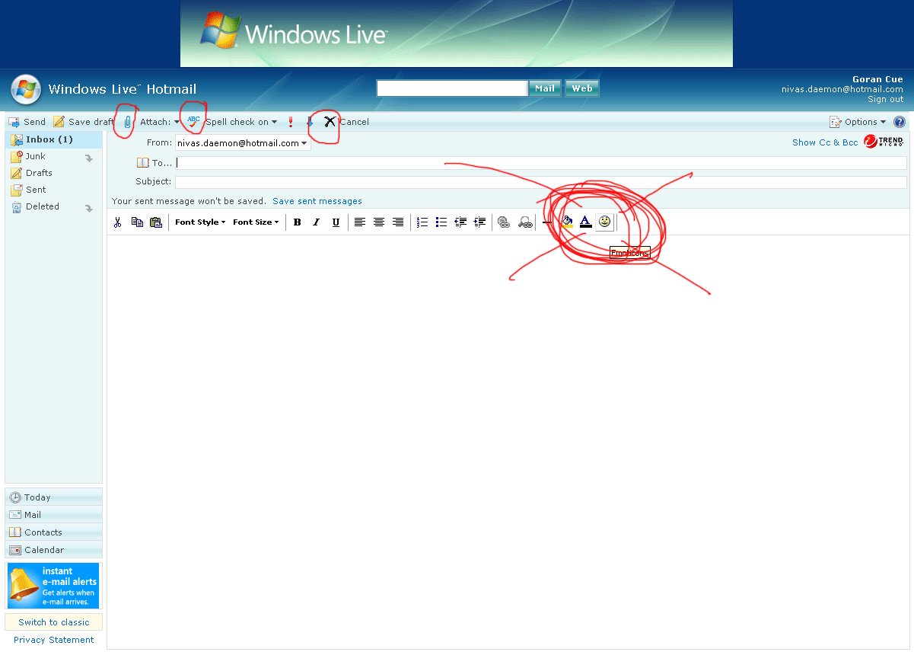914x652 pixels.
Task: Insert a numbered list
Action: pyautogui.click(x=422, y=222)
